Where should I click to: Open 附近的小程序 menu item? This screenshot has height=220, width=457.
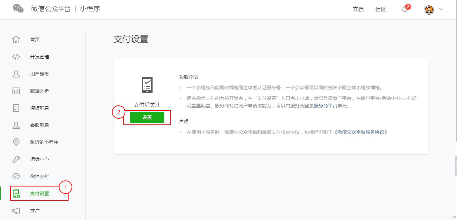pos(44,142)
